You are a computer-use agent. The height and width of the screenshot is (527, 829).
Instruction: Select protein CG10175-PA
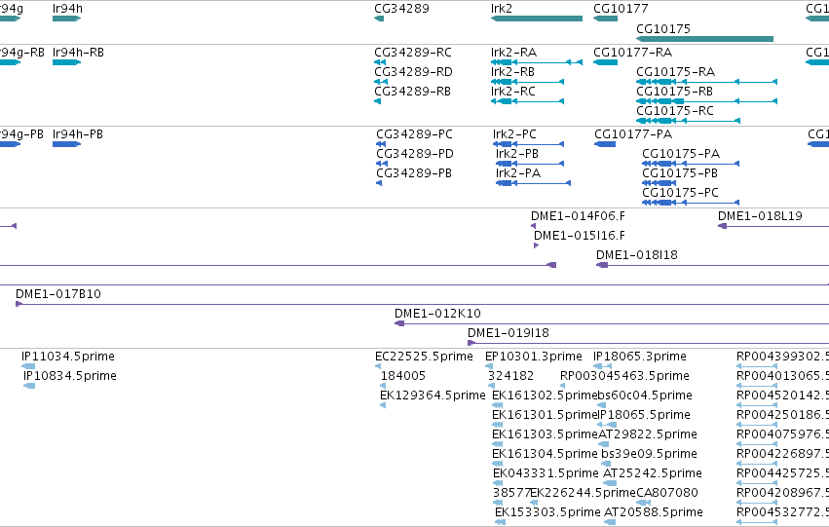[x=691, y=164]
